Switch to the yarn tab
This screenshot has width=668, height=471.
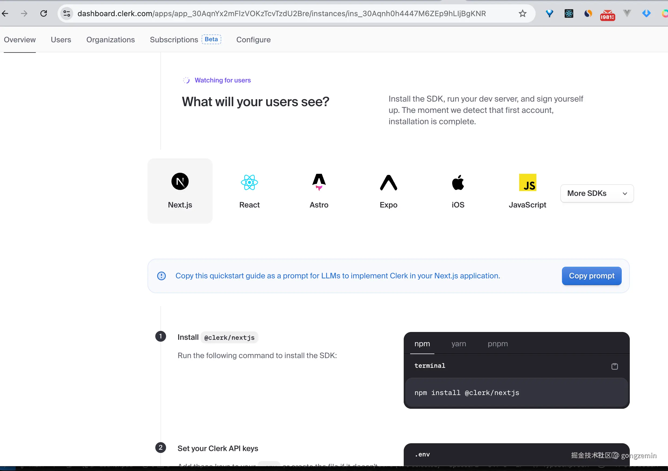459,344
